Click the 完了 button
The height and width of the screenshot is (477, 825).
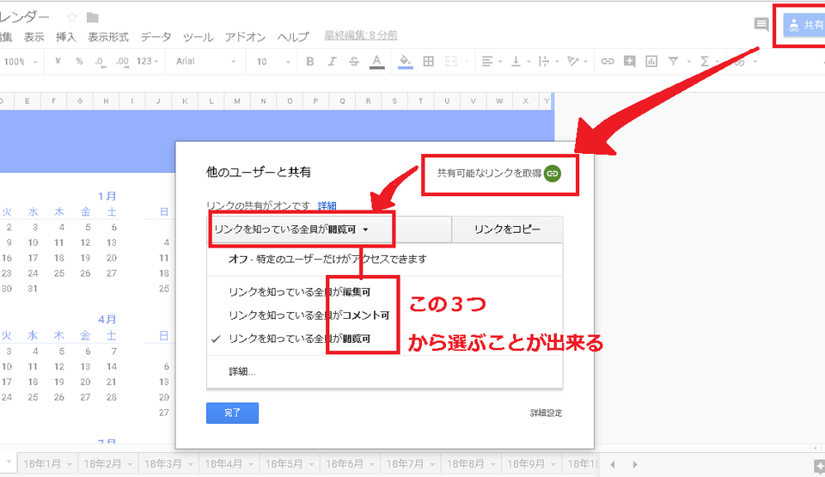pyautogui.click(x=232, y=413)
